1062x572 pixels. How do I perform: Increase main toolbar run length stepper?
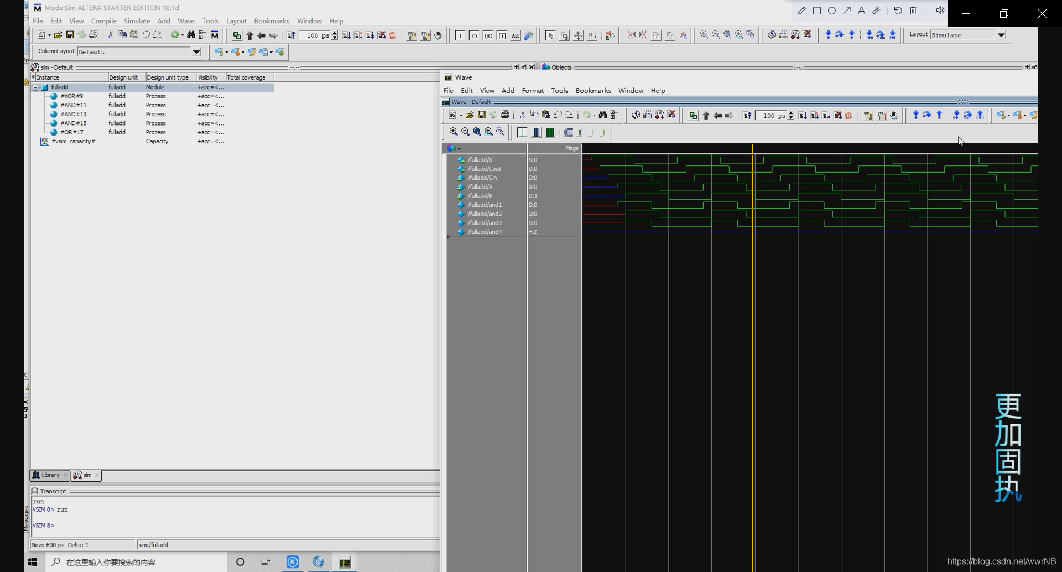tap(335, 33)
